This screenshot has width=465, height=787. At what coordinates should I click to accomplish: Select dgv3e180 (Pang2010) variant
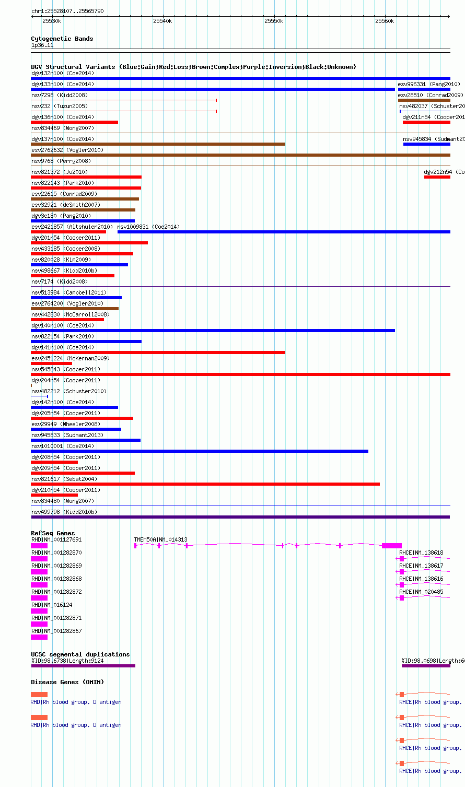click(x=61, y=216)
